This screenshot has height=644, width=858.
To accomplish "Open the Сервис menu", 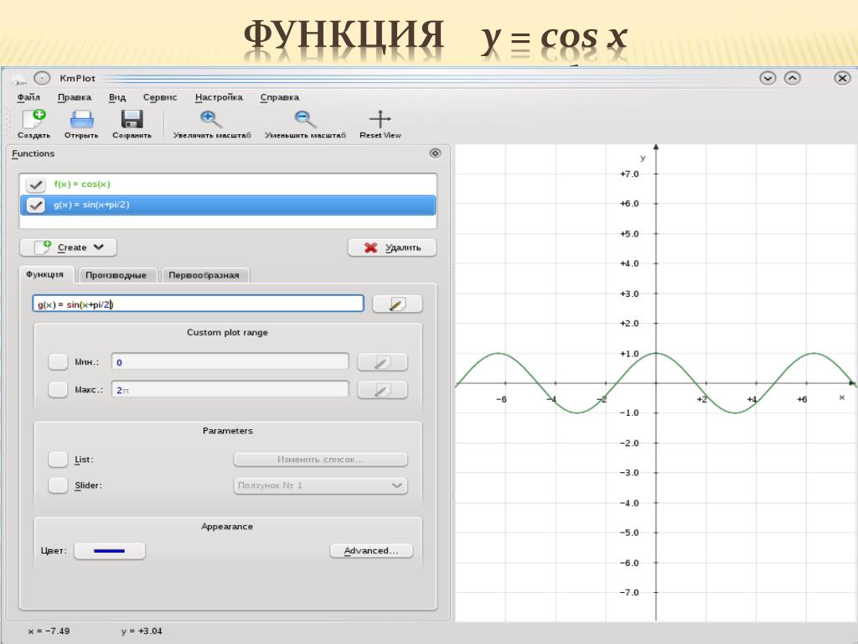I will tap(160, 97).
